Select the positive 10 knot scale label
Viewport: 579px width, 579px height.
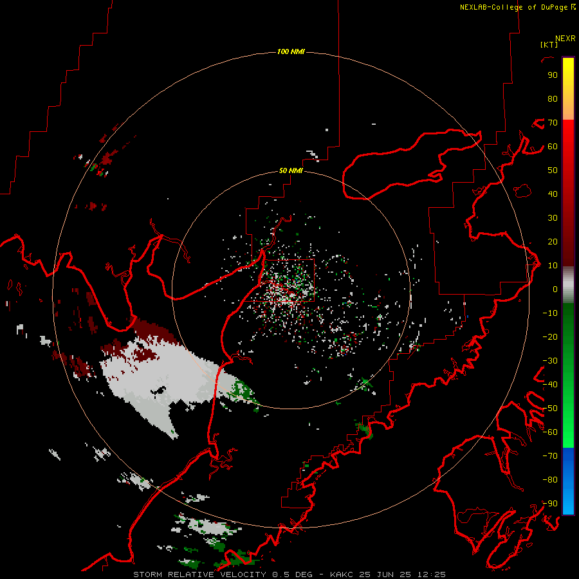553,266
